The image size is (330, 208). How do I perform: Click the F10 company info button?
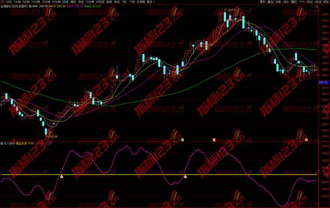[x=302, y=2]
